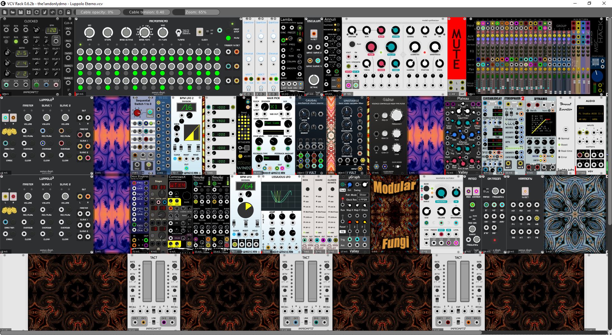
Task: Click the BASE NOTE knob on Micromacro
Action: 144,33
